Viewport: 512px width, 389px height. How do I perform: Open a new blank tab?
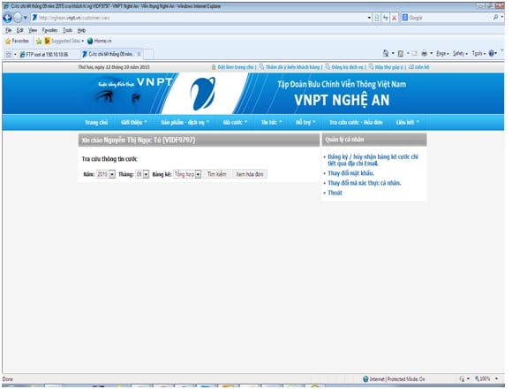coord(148,54)
